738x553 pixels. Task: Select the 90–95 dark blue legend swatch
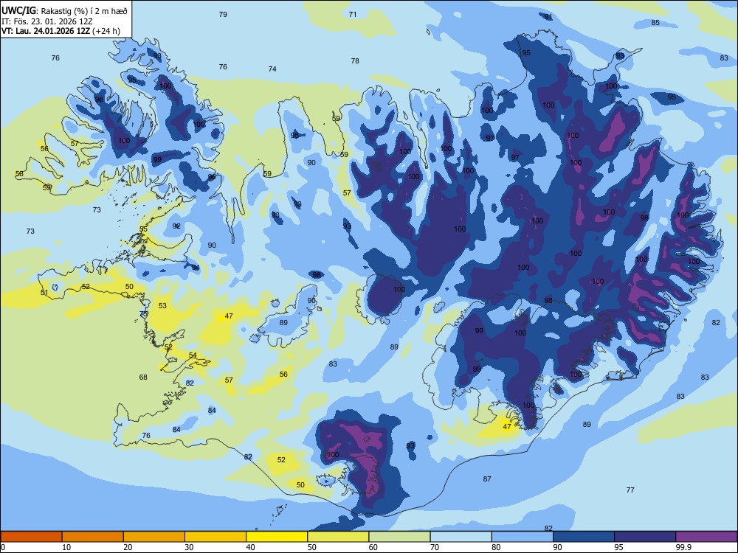[x=584, y=537]
